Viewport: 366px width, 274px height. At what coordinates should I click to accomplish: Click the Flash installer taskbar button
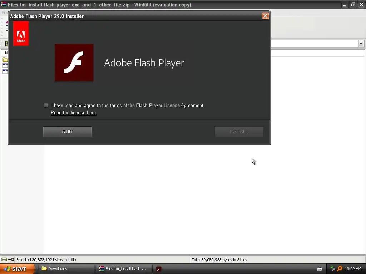tap(159, 269)
